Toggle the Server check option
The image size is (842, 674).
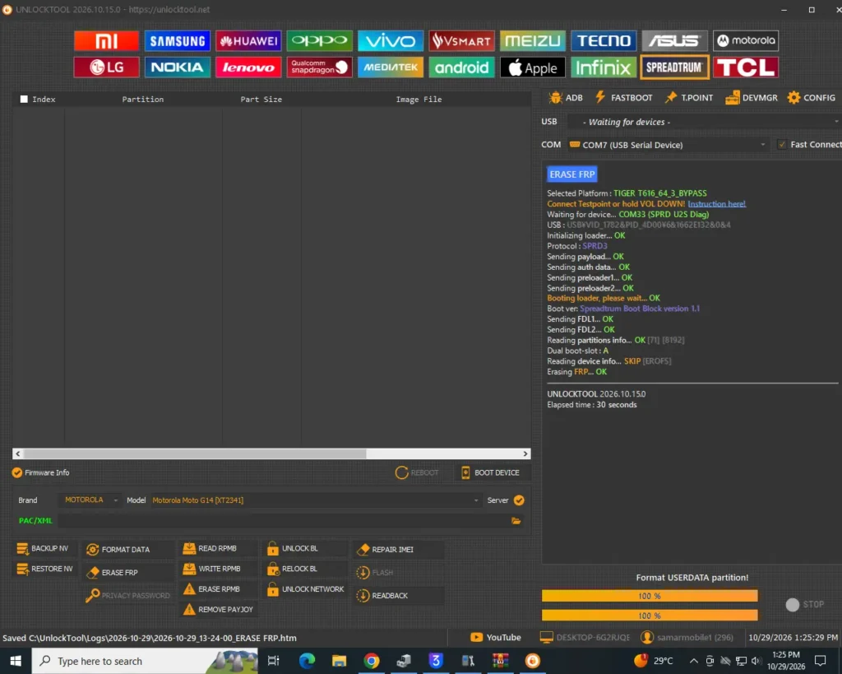click(519, 500)
